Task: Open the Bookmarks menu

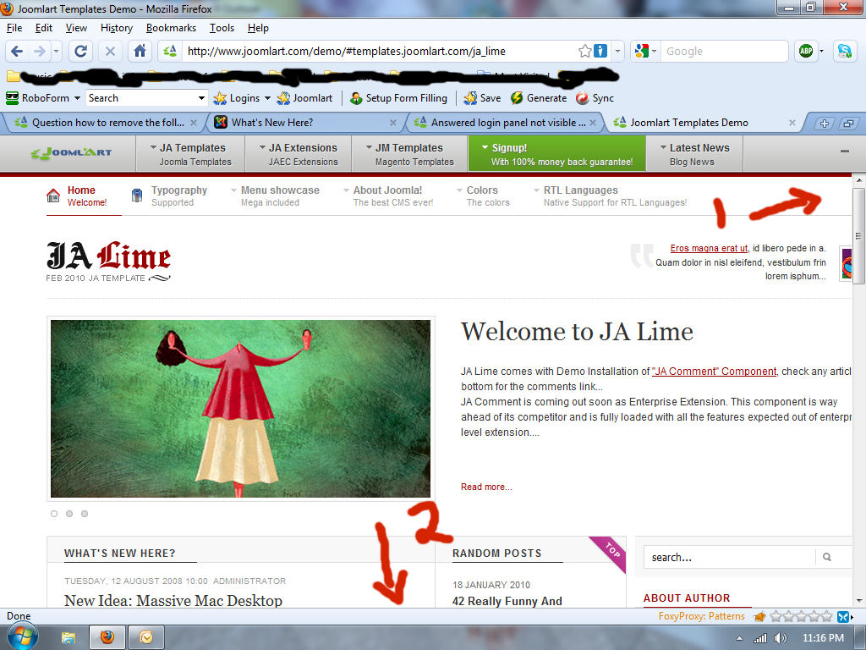Action: pos(171,28)
